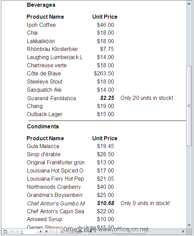Go to the first page arrow
The width and height of the screenshot is (194, 236).
point(12,232)
